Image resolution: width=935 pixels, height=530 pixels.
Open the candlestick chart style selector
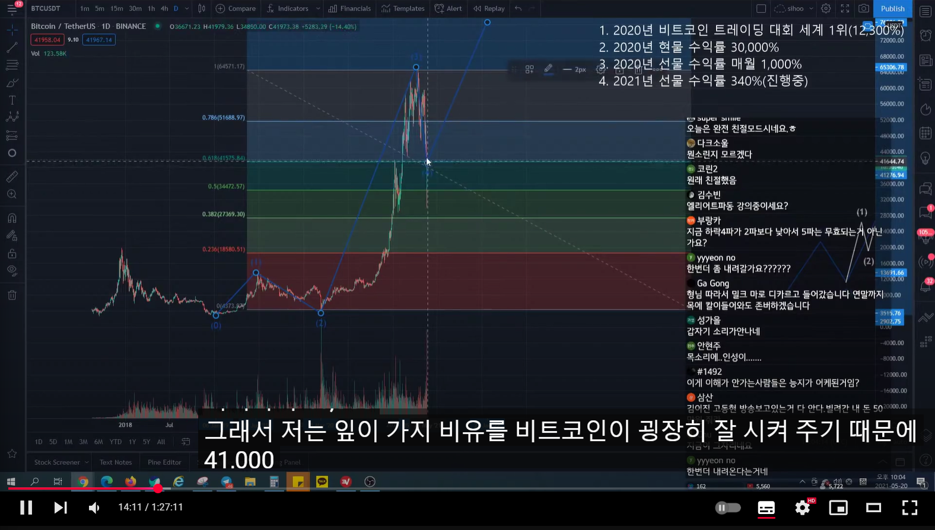[x=202, y=8]
